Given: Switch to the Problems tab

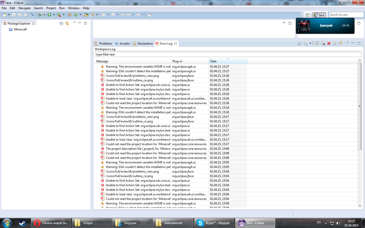Looking at the screenshot, I should coord(103,44).
